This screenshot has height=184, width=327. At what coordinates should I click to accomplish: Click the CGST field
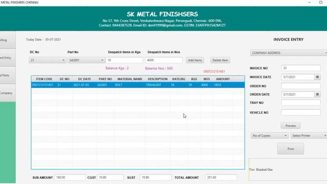(110, 177)
